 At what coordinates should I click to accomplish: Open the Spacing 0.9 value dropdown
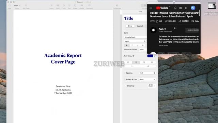click(147, 73)
